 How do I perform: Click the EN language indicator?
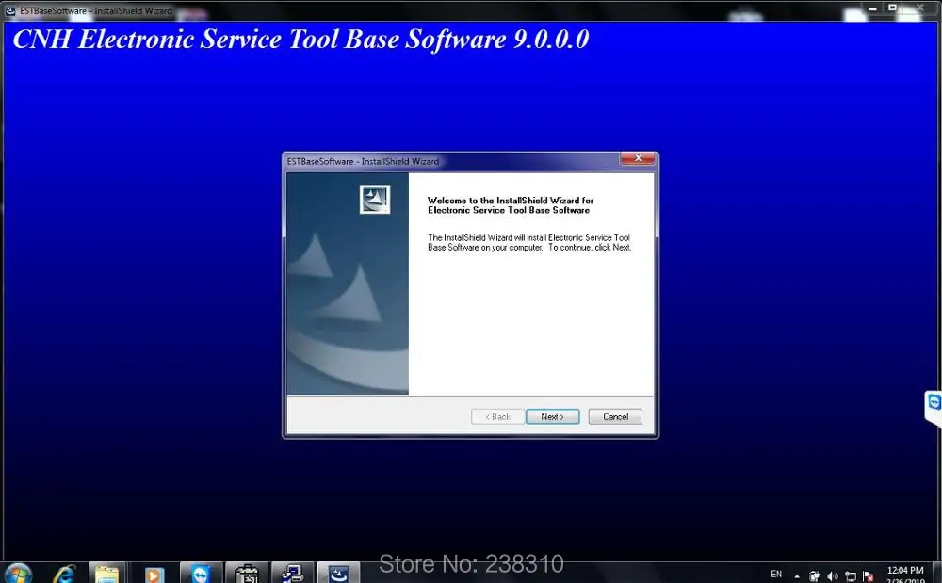pos(776,574)
